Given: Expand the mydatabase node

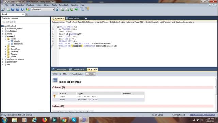Looking at the screenshot, I should pos(3,31).
